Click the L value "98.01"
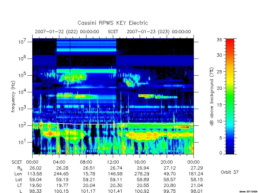Viewport: 258px width, 193px height. coord(196,191)
